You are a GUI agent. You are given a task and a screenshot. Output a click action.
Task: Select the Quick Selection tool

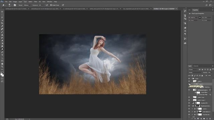(x=2, y=20)
